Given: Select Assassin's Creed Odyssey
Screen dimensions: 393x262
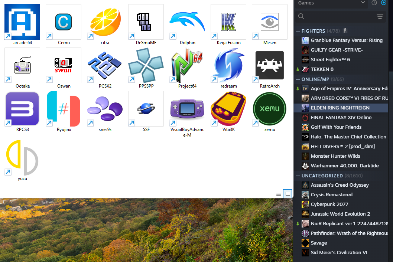Looking at the screenshot, I should click(x=341, y=185).
